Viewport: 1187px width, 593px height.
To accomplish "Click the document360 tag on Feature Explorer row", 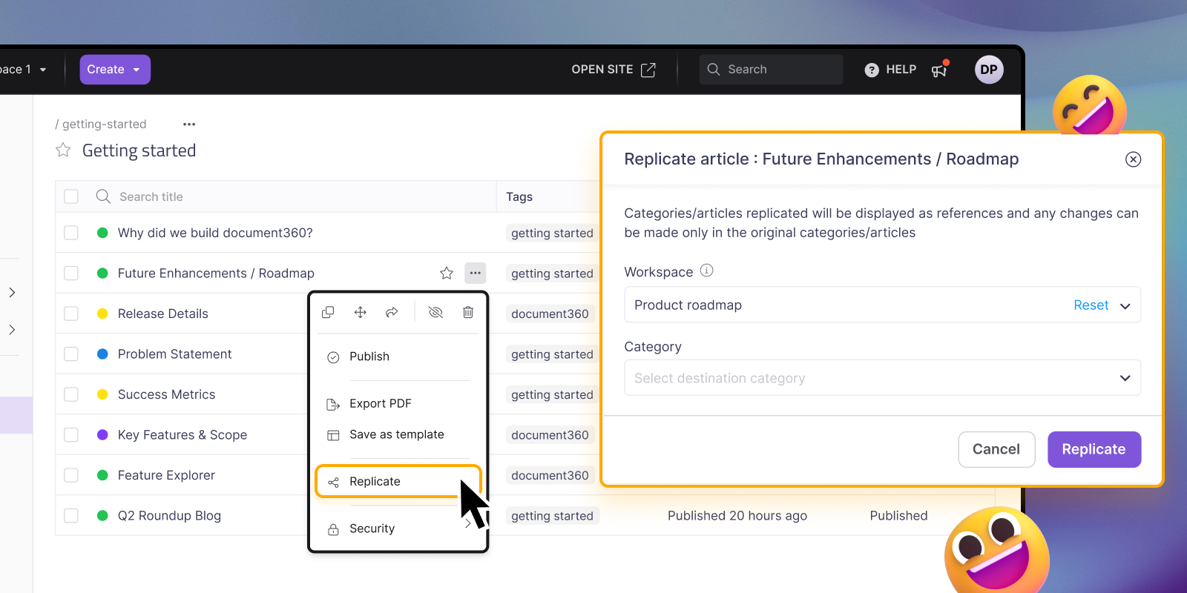I will coord(550,475).
